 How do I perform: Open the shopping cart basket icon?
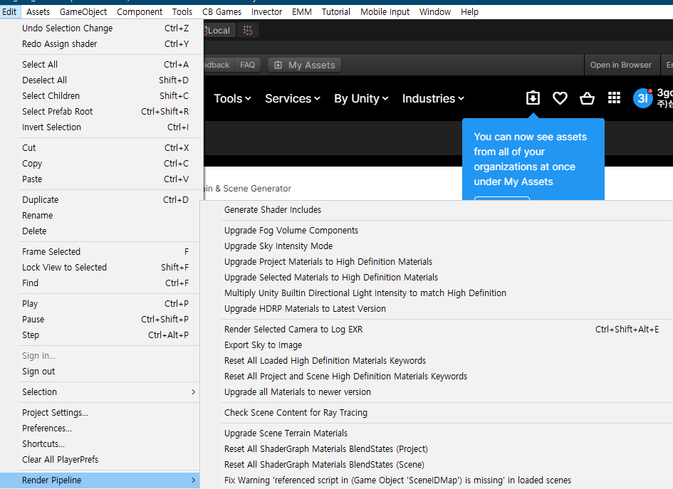[587, 98]
